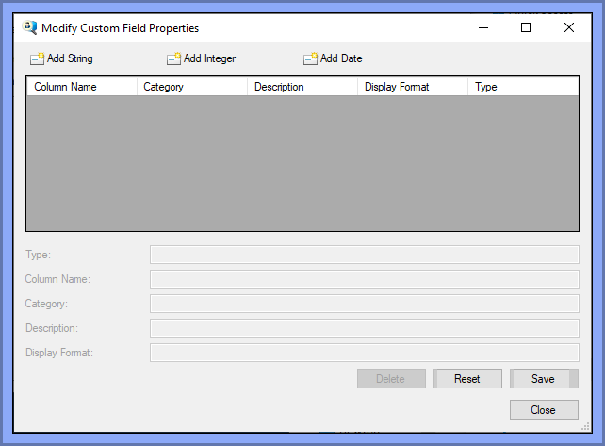605x446 pixels.
Task: Click the Delete button
Action: coord(391,379)
